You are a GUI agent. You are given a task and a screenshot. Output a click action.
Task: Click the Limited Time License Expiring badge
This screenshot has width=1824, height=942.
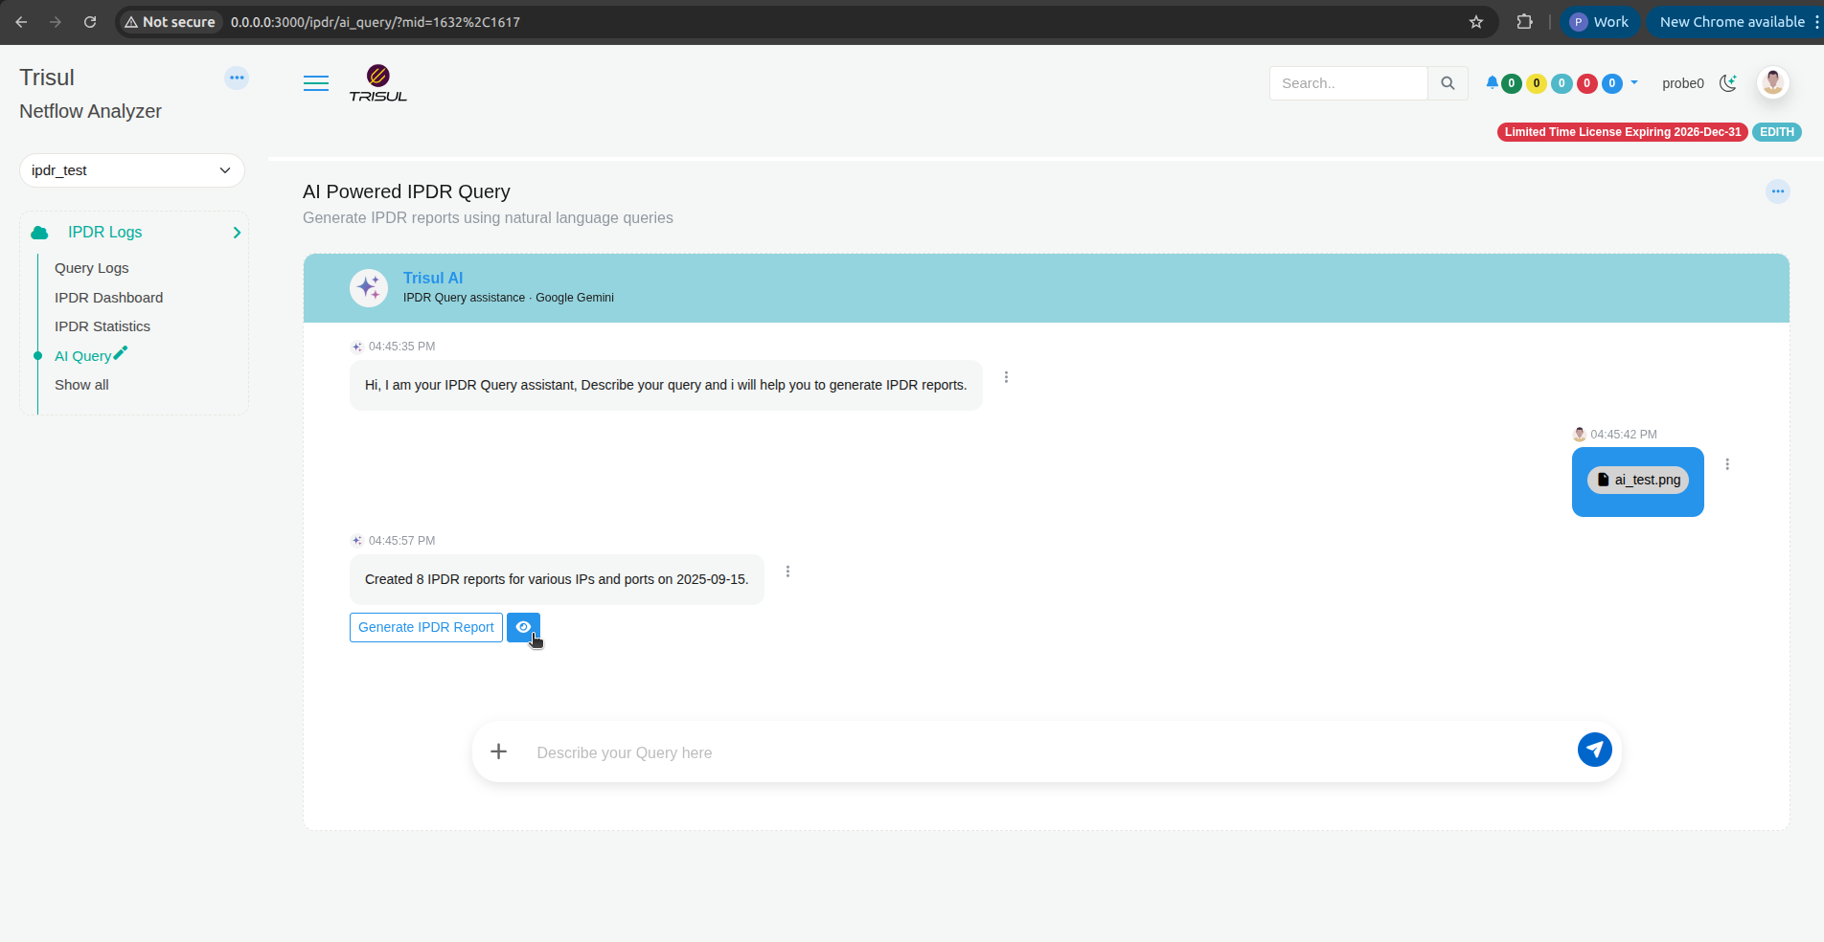tap(1623, 132)
